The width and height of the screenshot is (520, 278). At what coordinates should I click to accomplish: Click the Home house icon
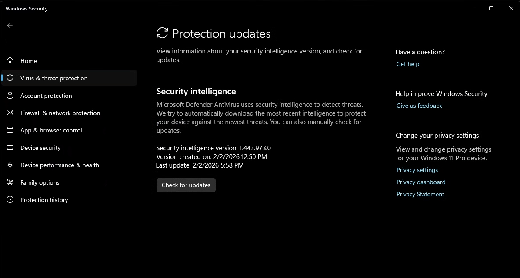pos(10,61)
